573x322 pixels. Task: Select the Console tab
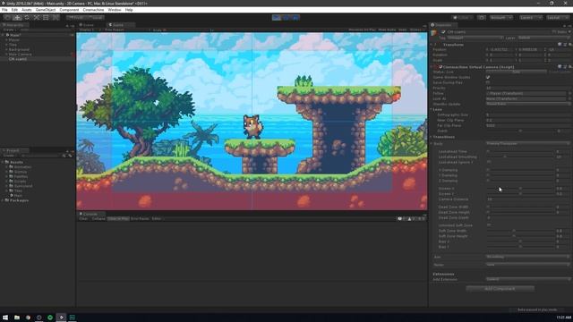[91, 214]
